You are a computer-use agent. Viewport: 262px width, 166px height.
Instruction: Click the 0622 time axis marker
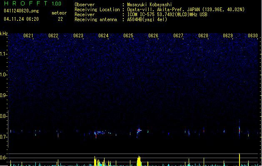click(x=53, y=36)
